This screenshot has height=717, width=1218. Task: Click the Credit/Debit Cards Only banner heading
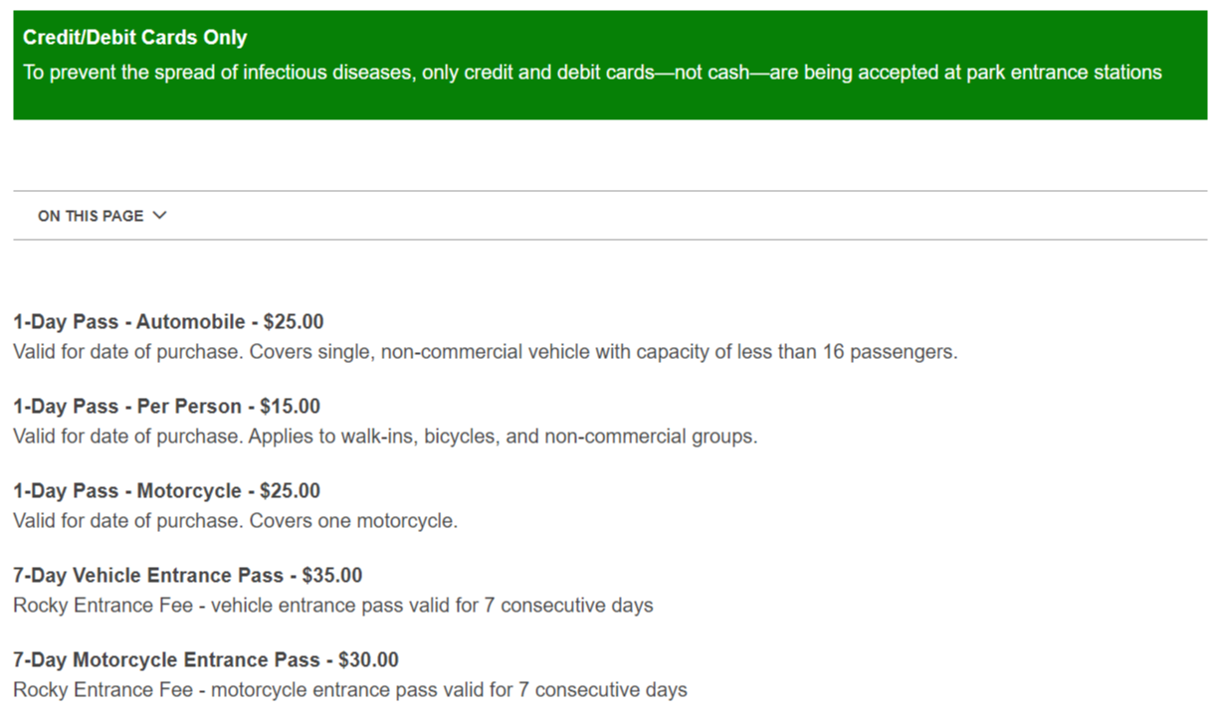pyautogui.click(x=134, y=38)
